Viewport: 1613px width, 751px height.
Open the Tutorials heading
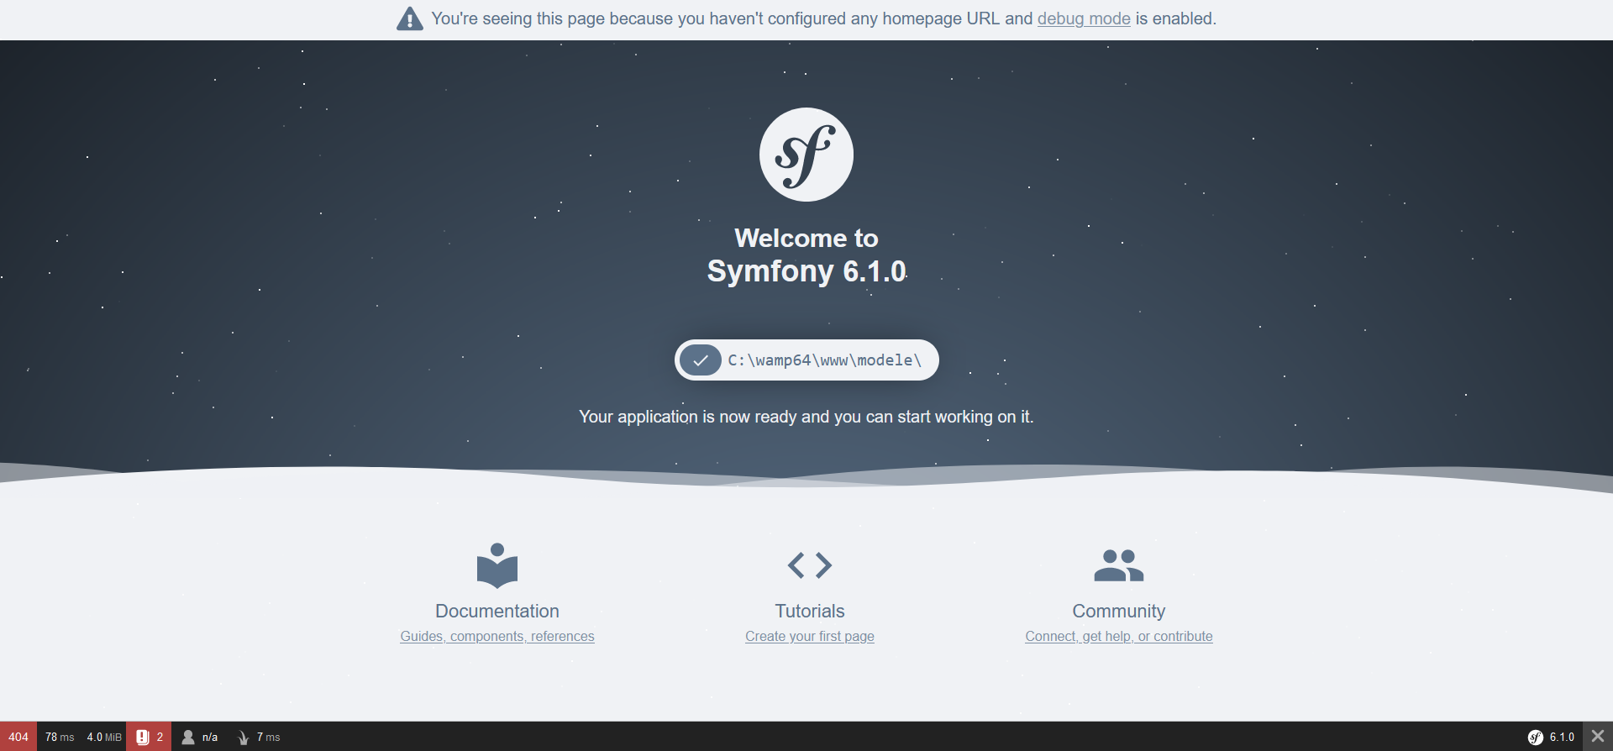pos(810,611)
